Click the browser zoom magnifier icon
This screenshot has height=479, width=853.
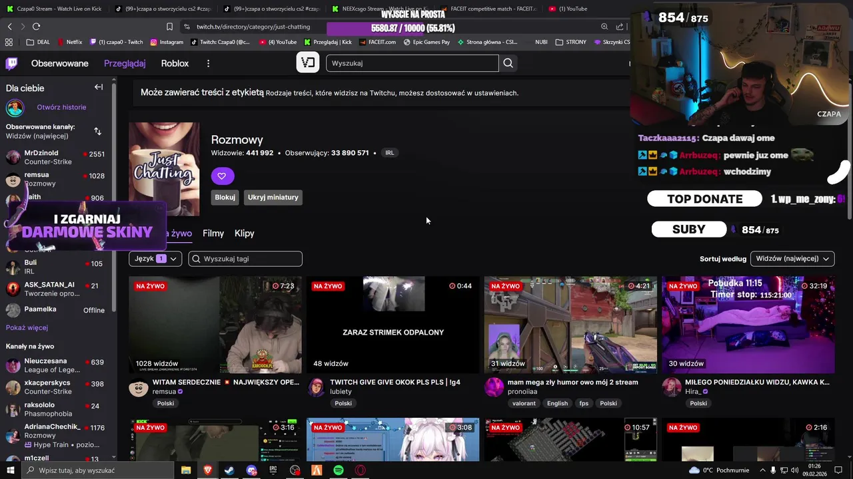point(604,27)
